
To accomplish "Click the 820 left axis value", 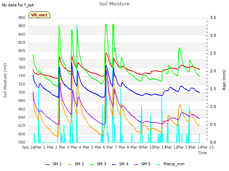I will 22,43.
